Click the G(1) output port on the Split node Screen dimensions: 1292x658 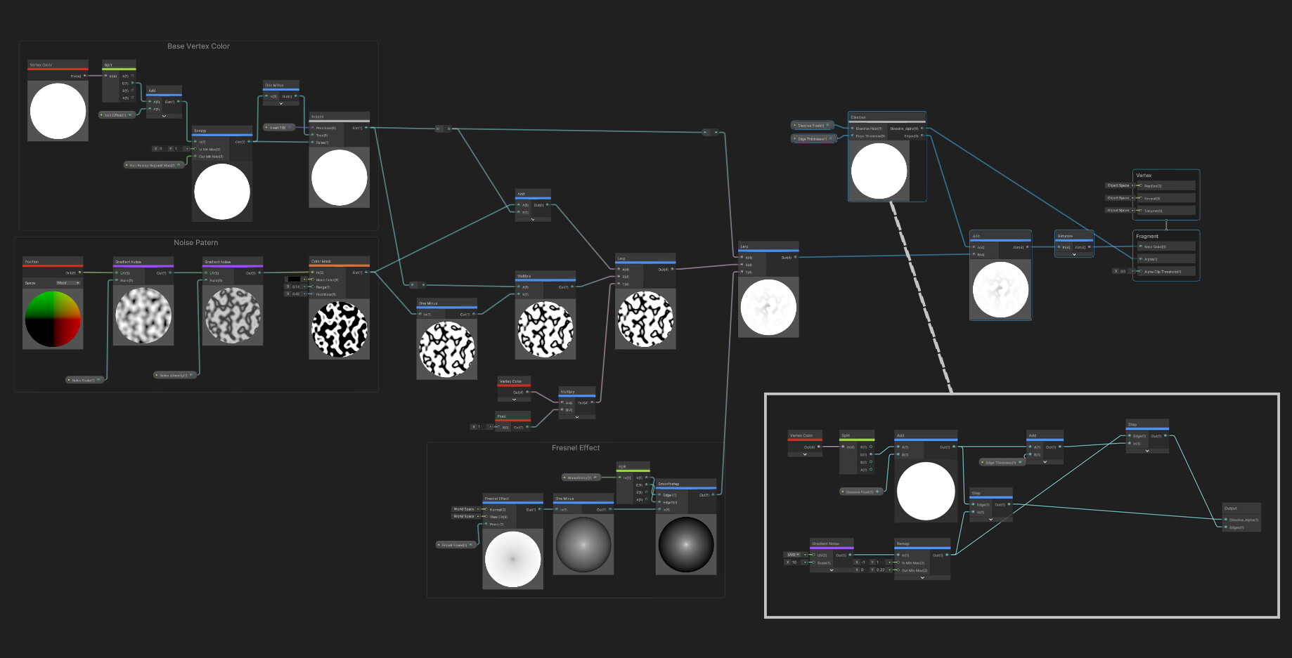tap(133, 83)
